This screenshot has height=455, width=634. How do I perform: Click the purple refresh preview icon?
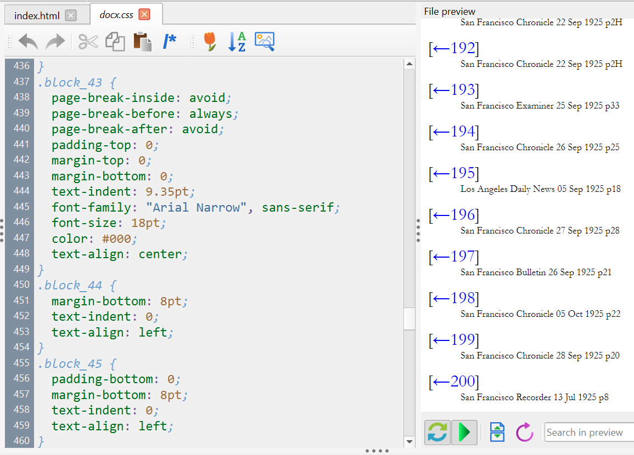coord(525,433)
